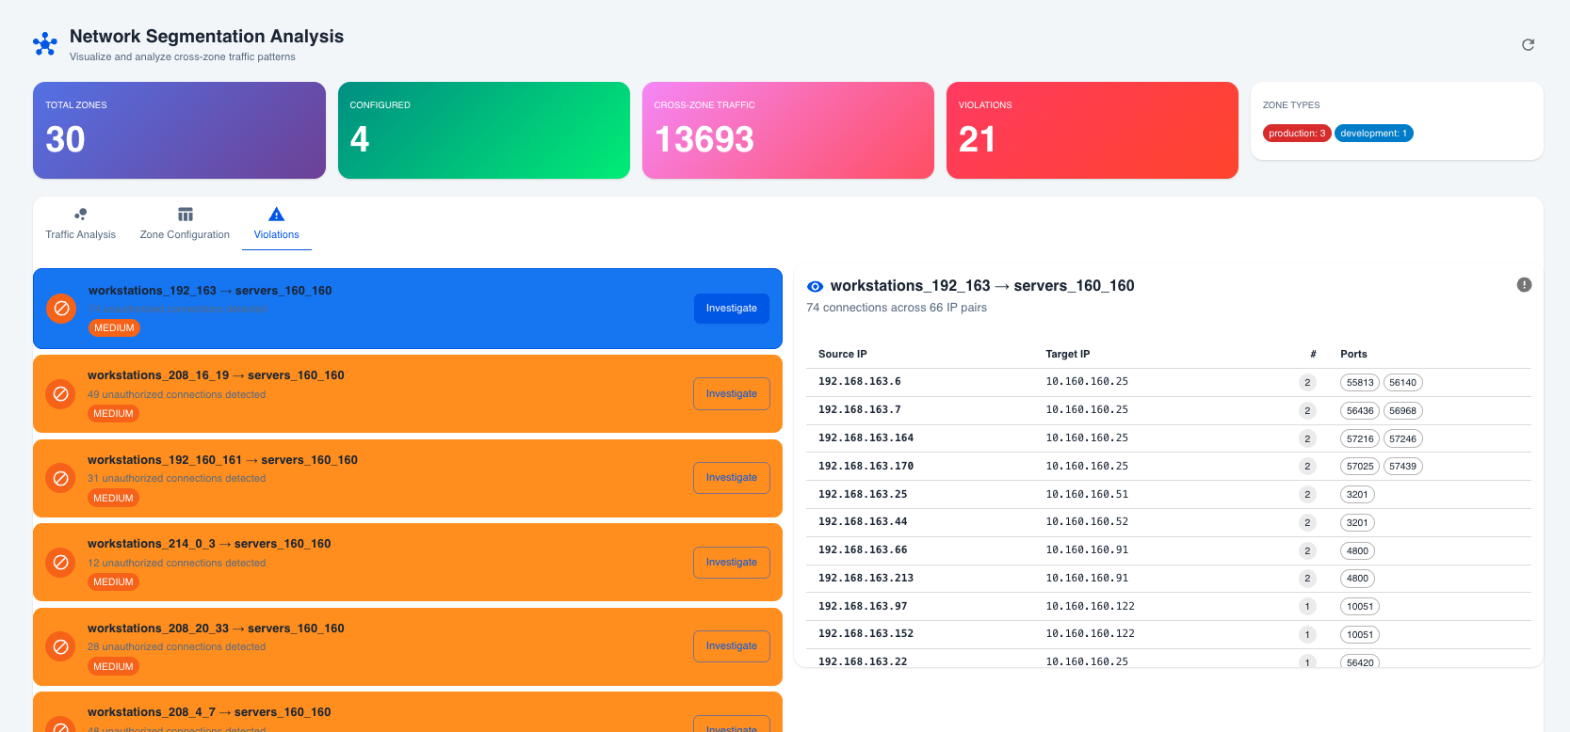Click blocked icon on selected workstations_192_163 violation
The width and height of the screenshot is (1570, 732).
[x=61, y=309]
